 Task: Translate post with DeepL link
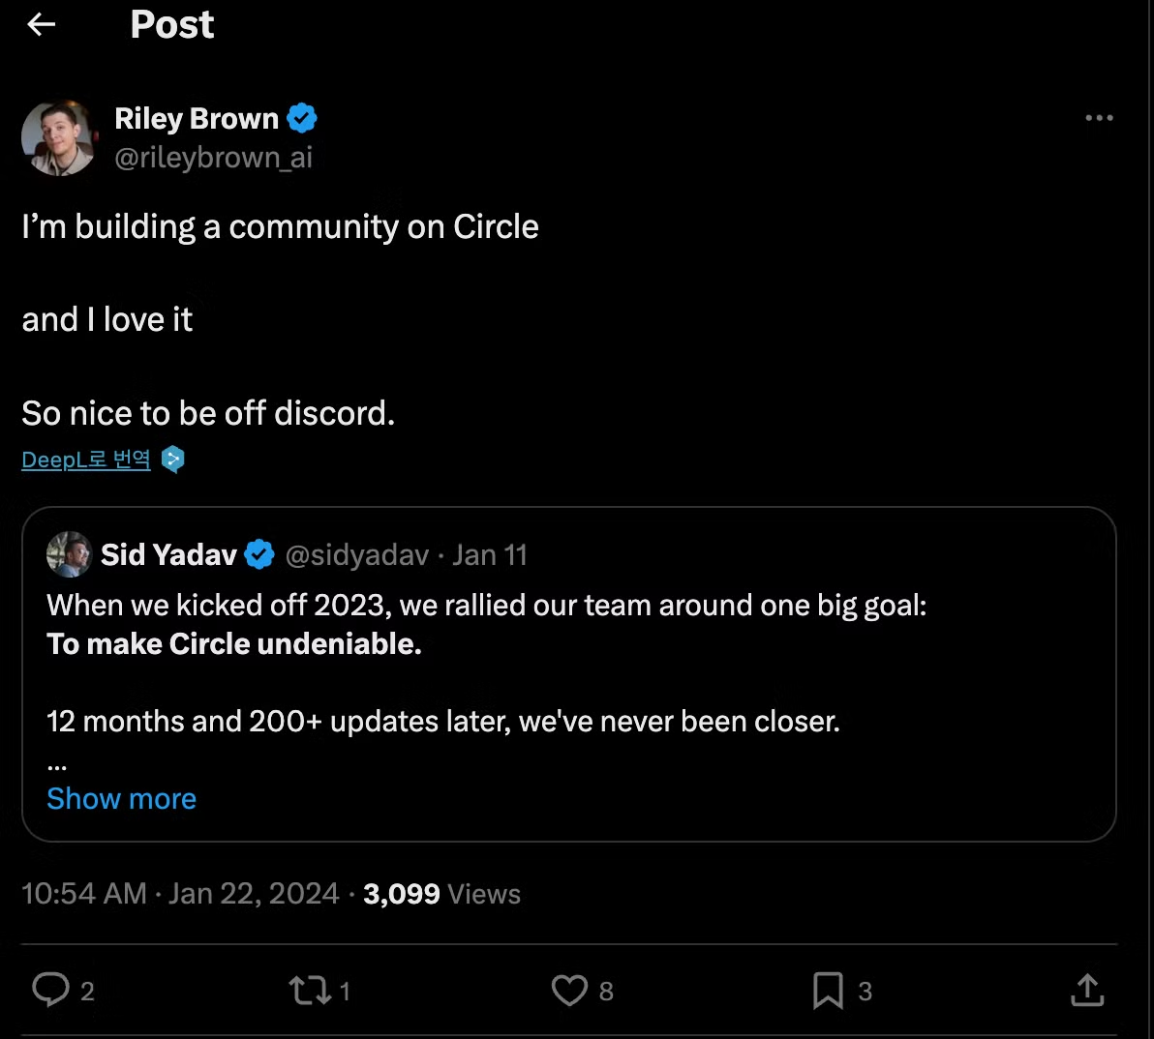tap(86, 460)
